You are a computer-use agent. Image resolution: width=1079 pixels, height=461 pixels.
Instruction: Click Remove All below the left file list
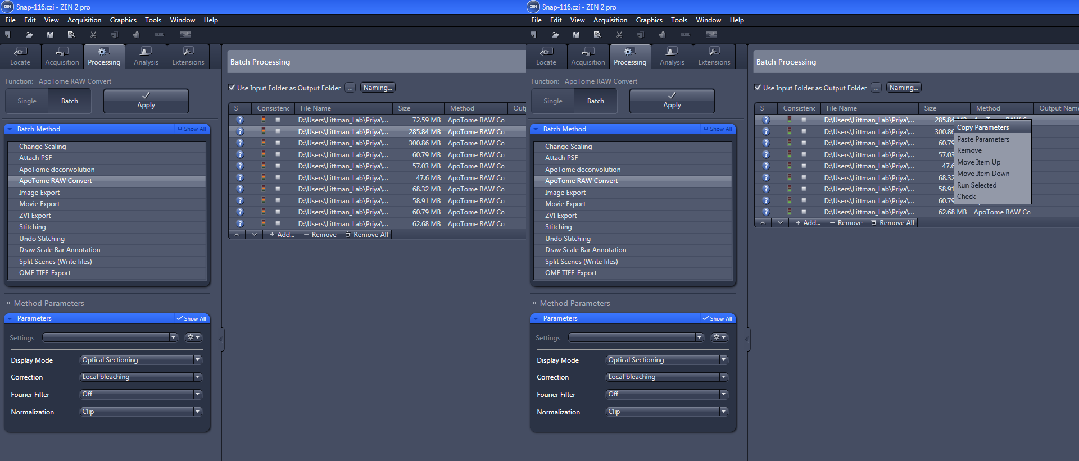[x=366, y=235]
